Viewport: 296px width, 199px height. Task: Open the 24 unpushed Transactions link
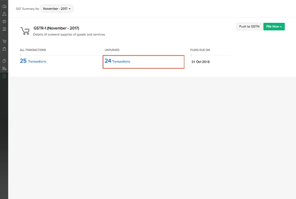[x=117, y=61]
